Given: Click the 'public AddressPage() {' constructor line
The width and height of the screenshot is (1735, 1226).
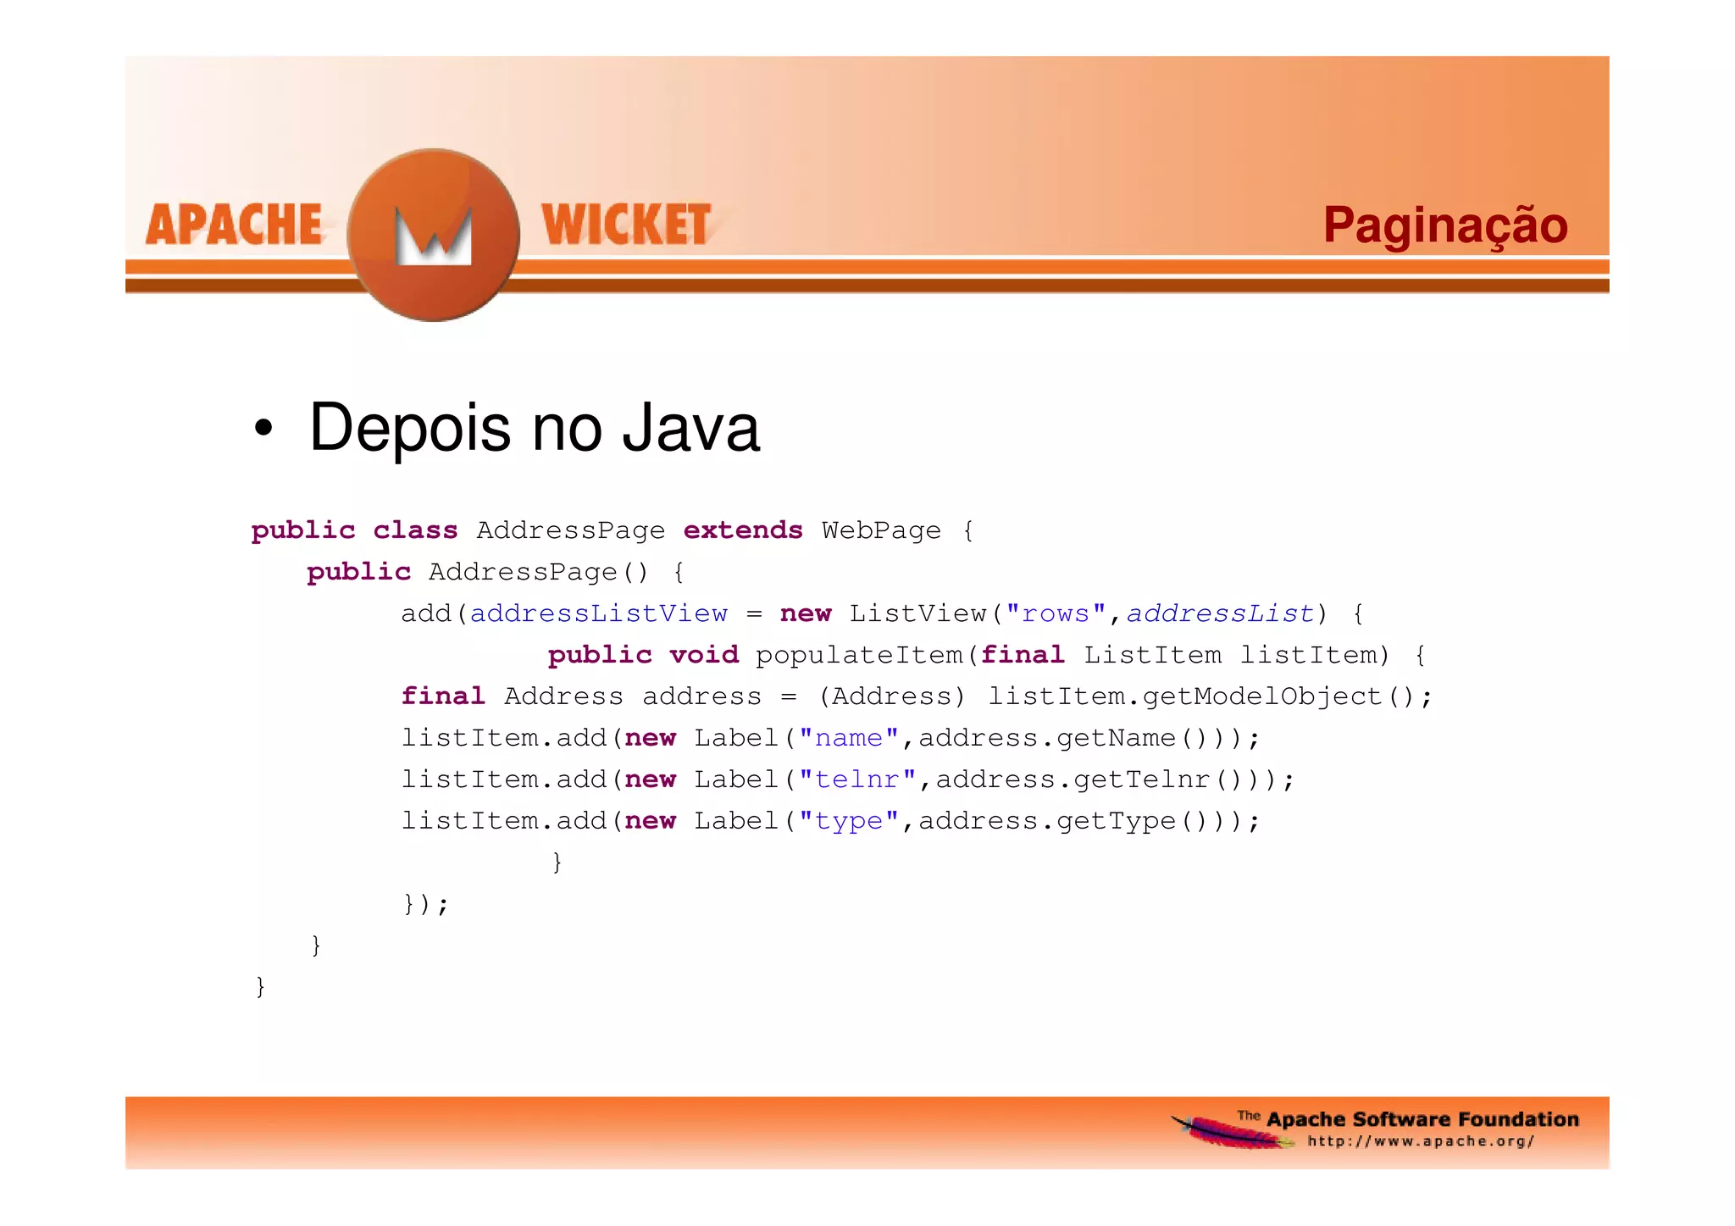Looking at the screenshot, I should (496, 572).
